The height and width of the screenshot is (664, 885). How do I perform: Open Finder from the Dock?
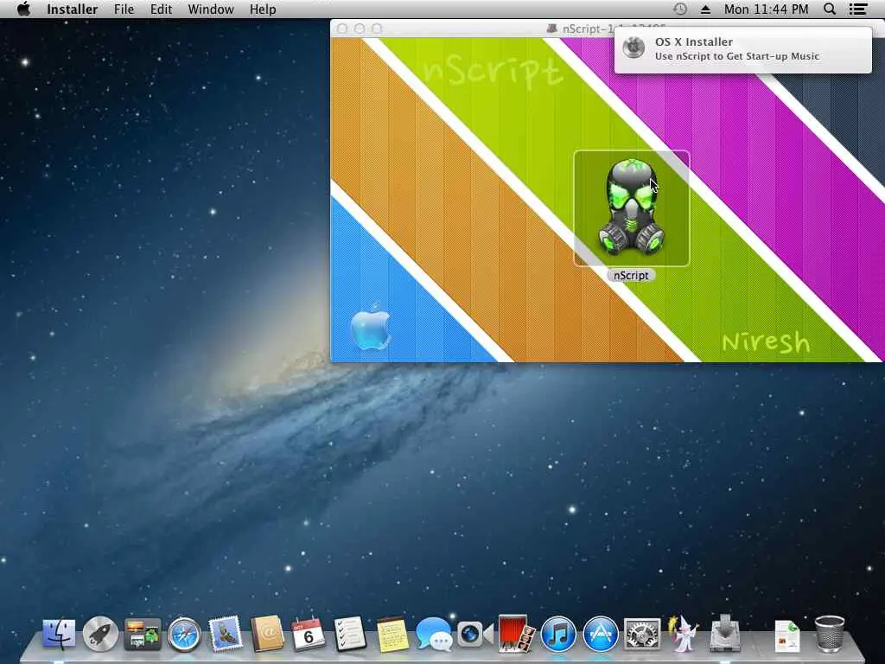click(59, 634)
